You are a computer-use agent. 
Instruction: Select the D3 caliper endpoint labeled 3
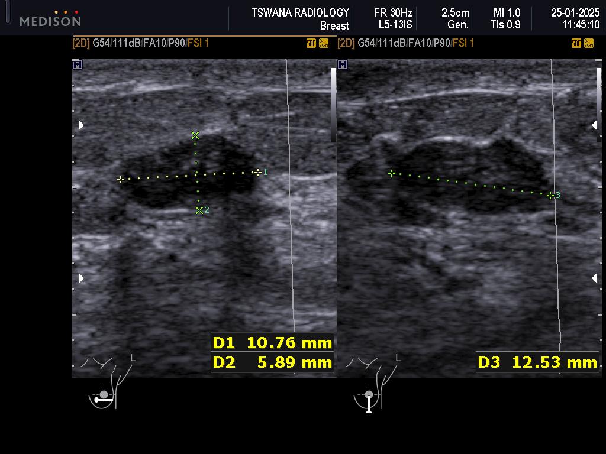[x=550, y=196]
